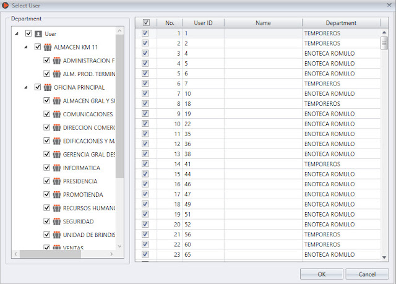Close the Select User dialog
The height and width of the screenshot is (284, 396).
(389, 5)
